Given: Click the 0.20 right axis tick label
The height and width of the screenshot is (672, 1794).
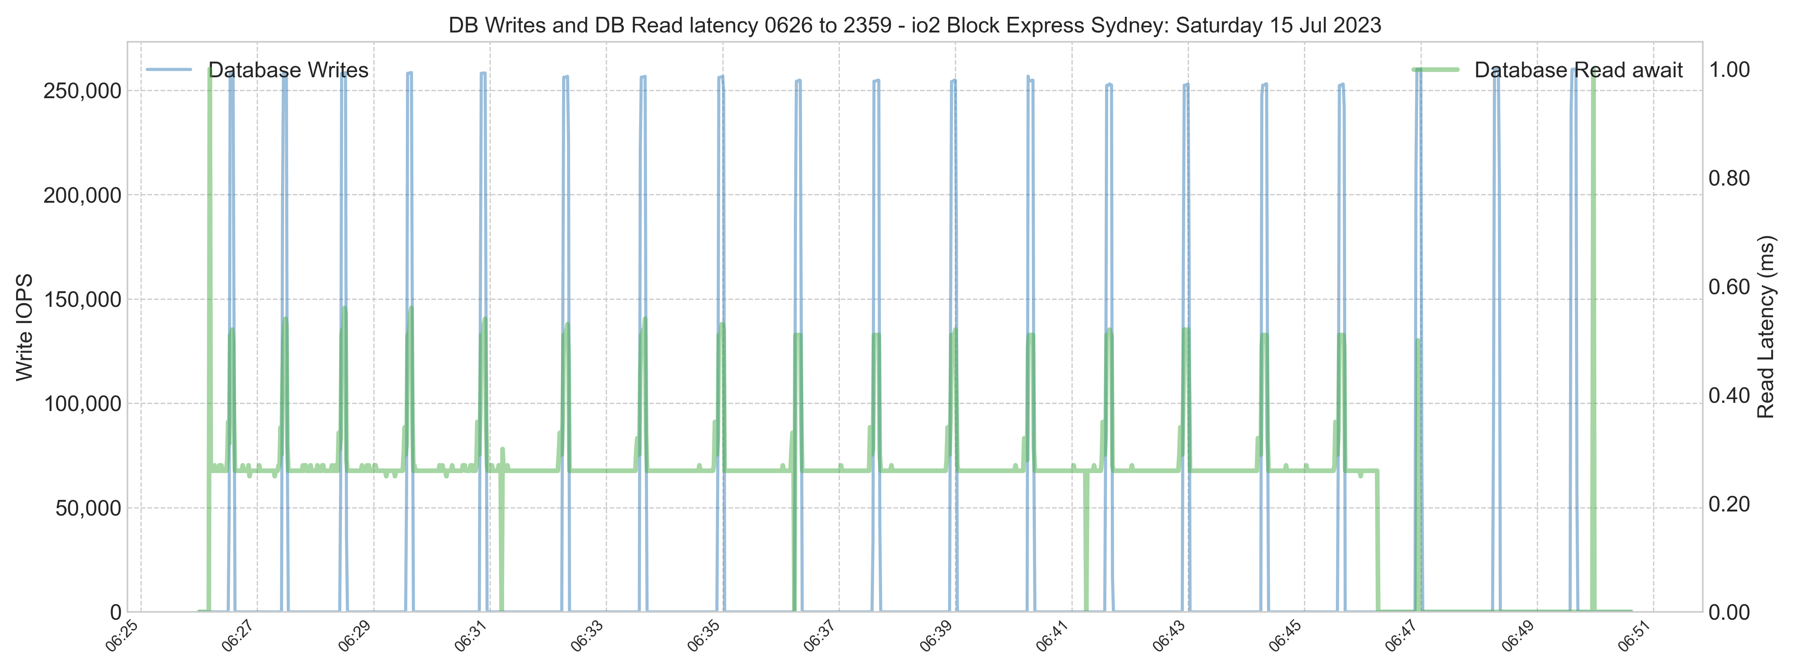Looking at the screenshot, I should (x=1729, y=504).
